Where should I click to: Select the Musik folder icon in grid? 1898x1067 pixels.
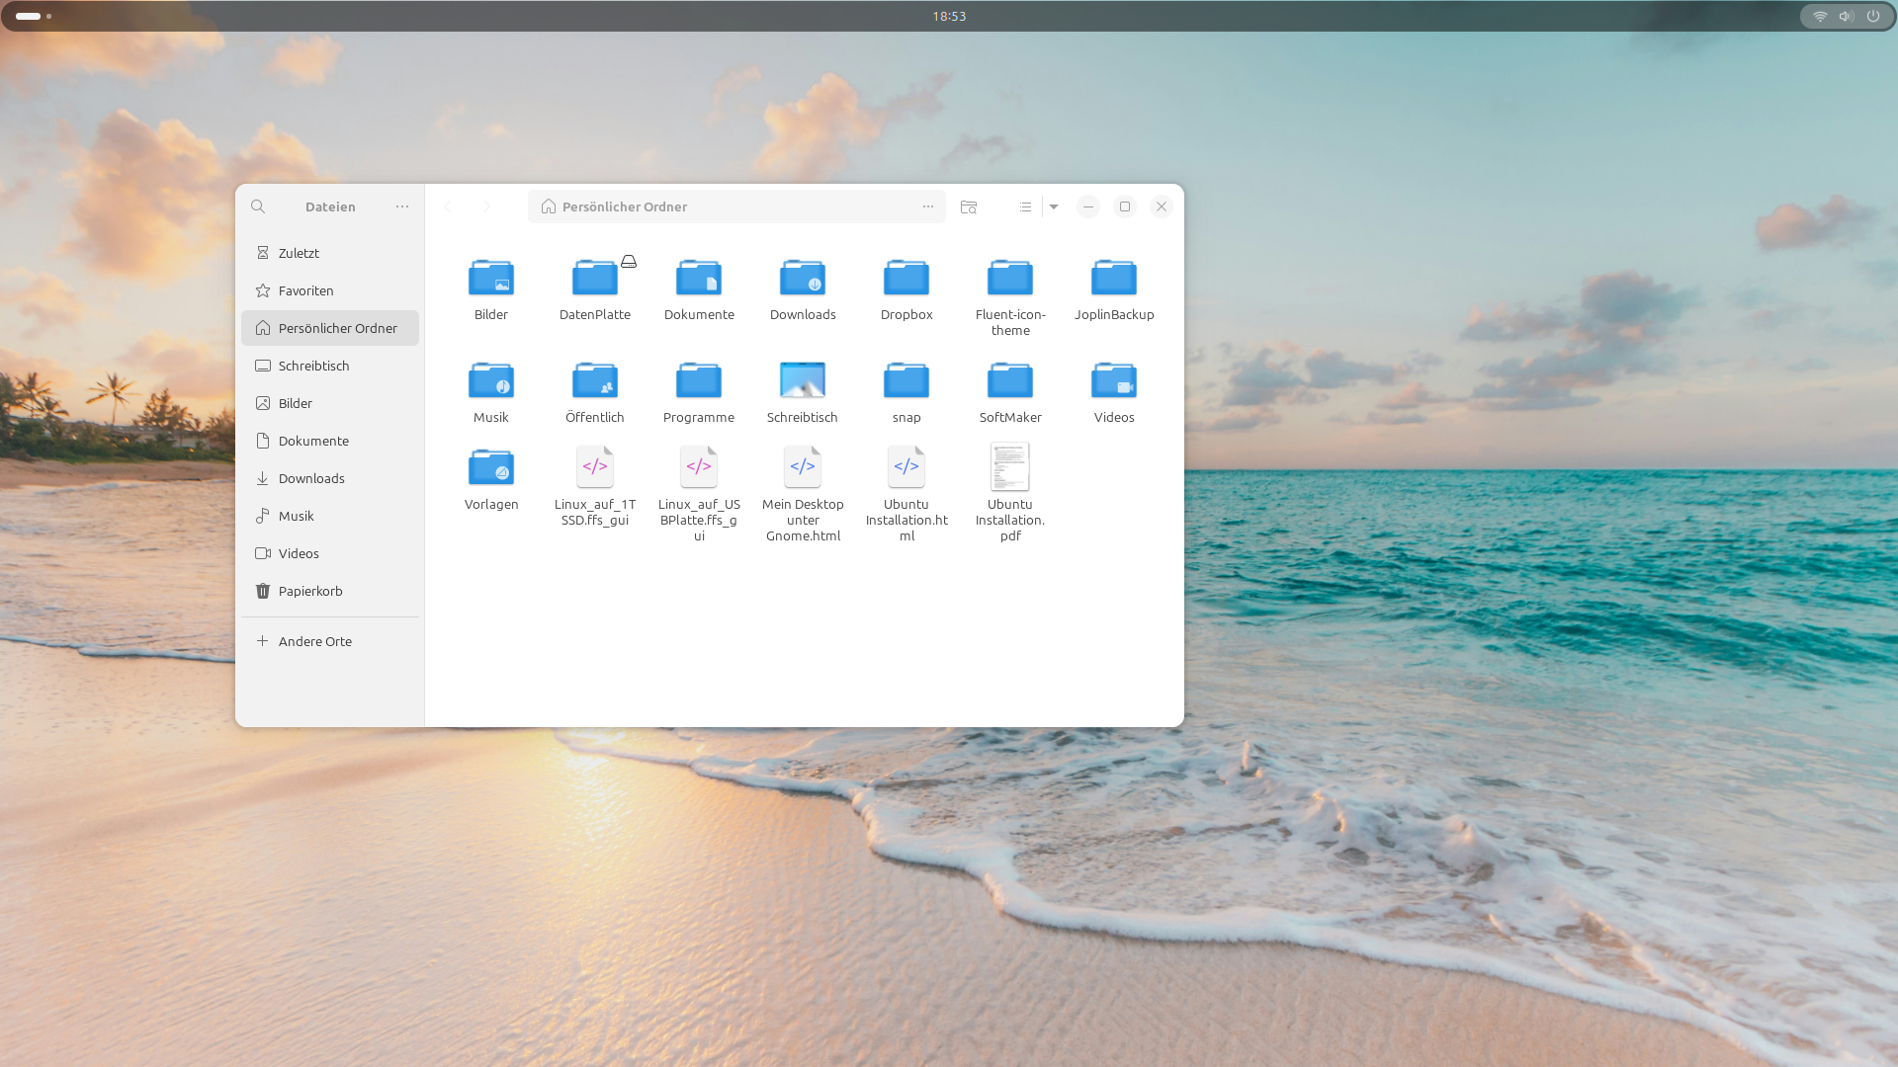tap(491, 380)
